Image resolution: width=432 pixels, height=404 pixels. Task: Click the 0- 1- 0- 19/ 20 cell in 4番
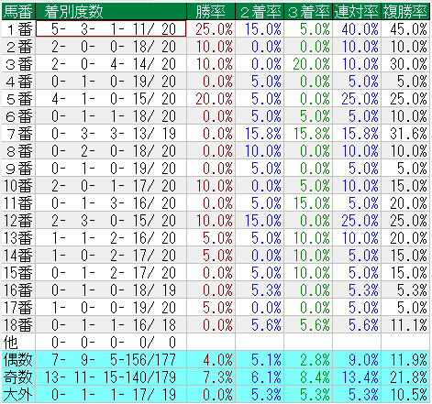click(111, 82)
